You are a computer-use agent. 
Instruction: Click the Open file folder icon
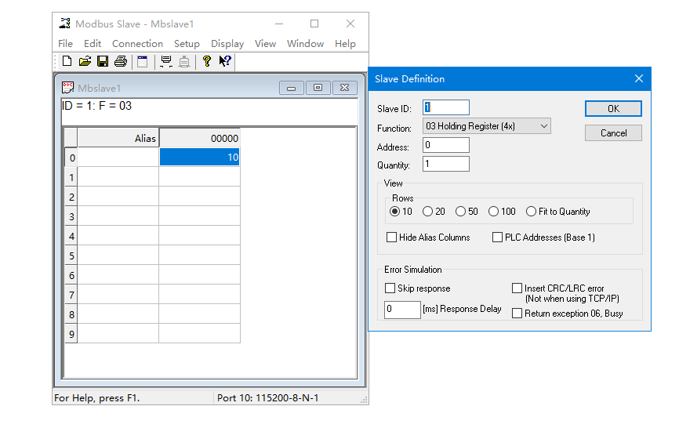point(85,61)
